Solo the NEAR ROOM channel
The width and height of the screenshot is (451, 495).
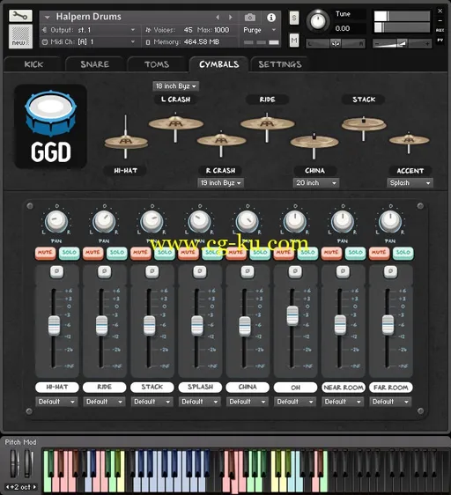[355, 253]
